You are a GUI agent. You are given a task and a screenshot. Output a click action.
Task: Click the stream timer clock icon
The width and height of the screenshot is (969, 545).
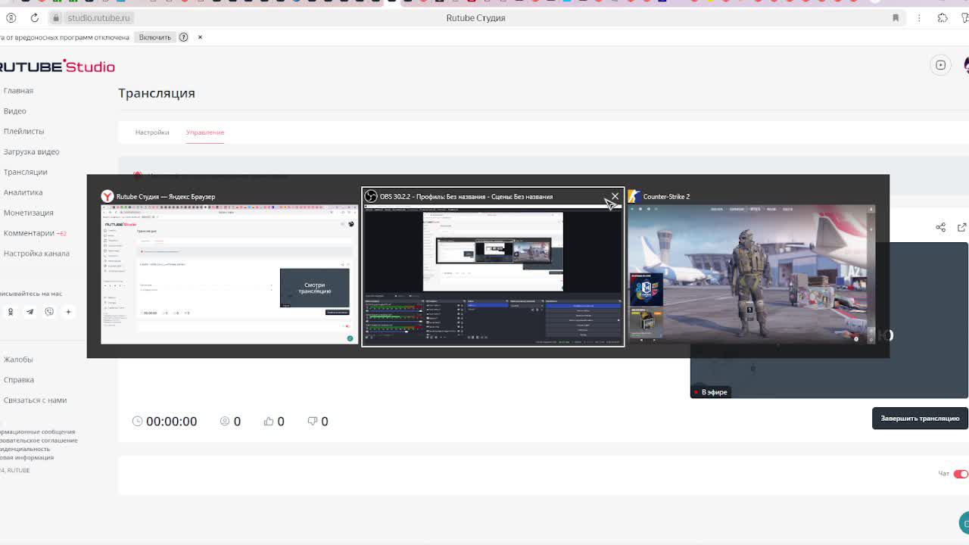(x=137, y=421)
